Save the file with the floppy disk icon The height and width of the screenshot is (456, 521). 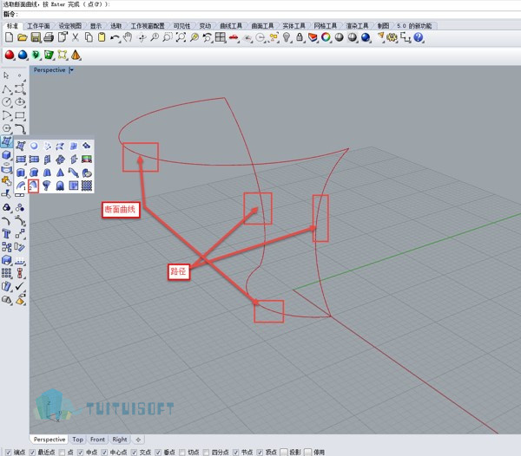(x=36, y=37)
